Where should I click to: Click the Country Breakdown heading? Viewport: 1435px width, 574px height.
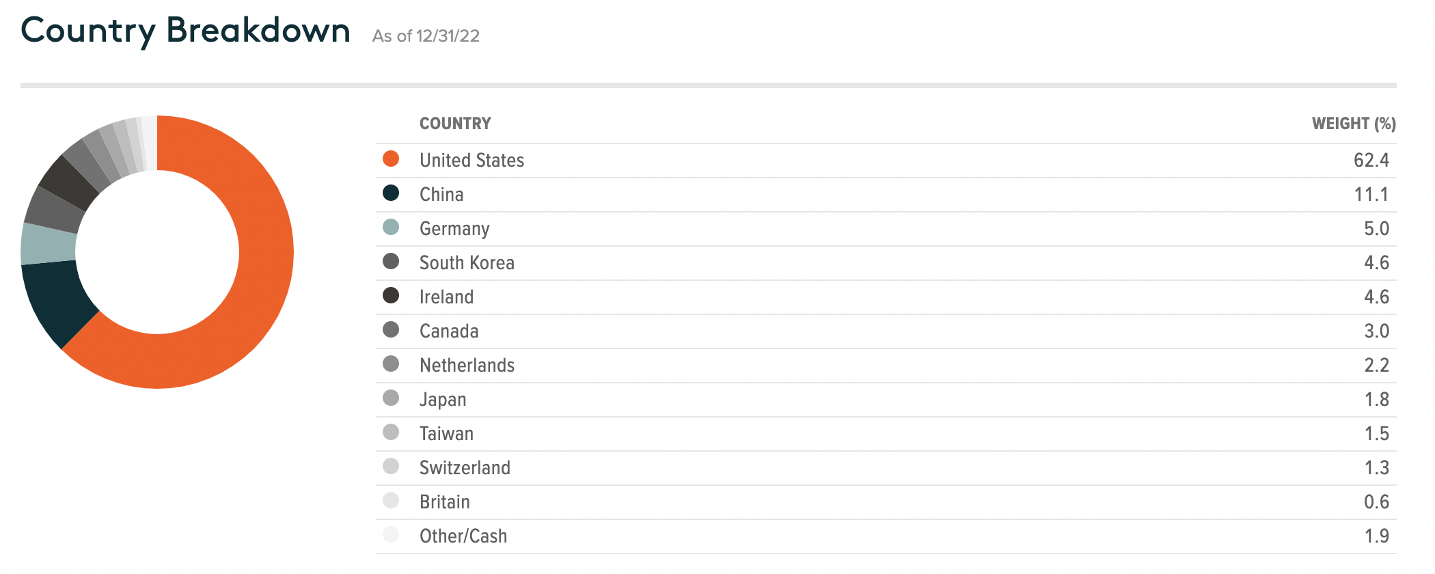(185, 31)
